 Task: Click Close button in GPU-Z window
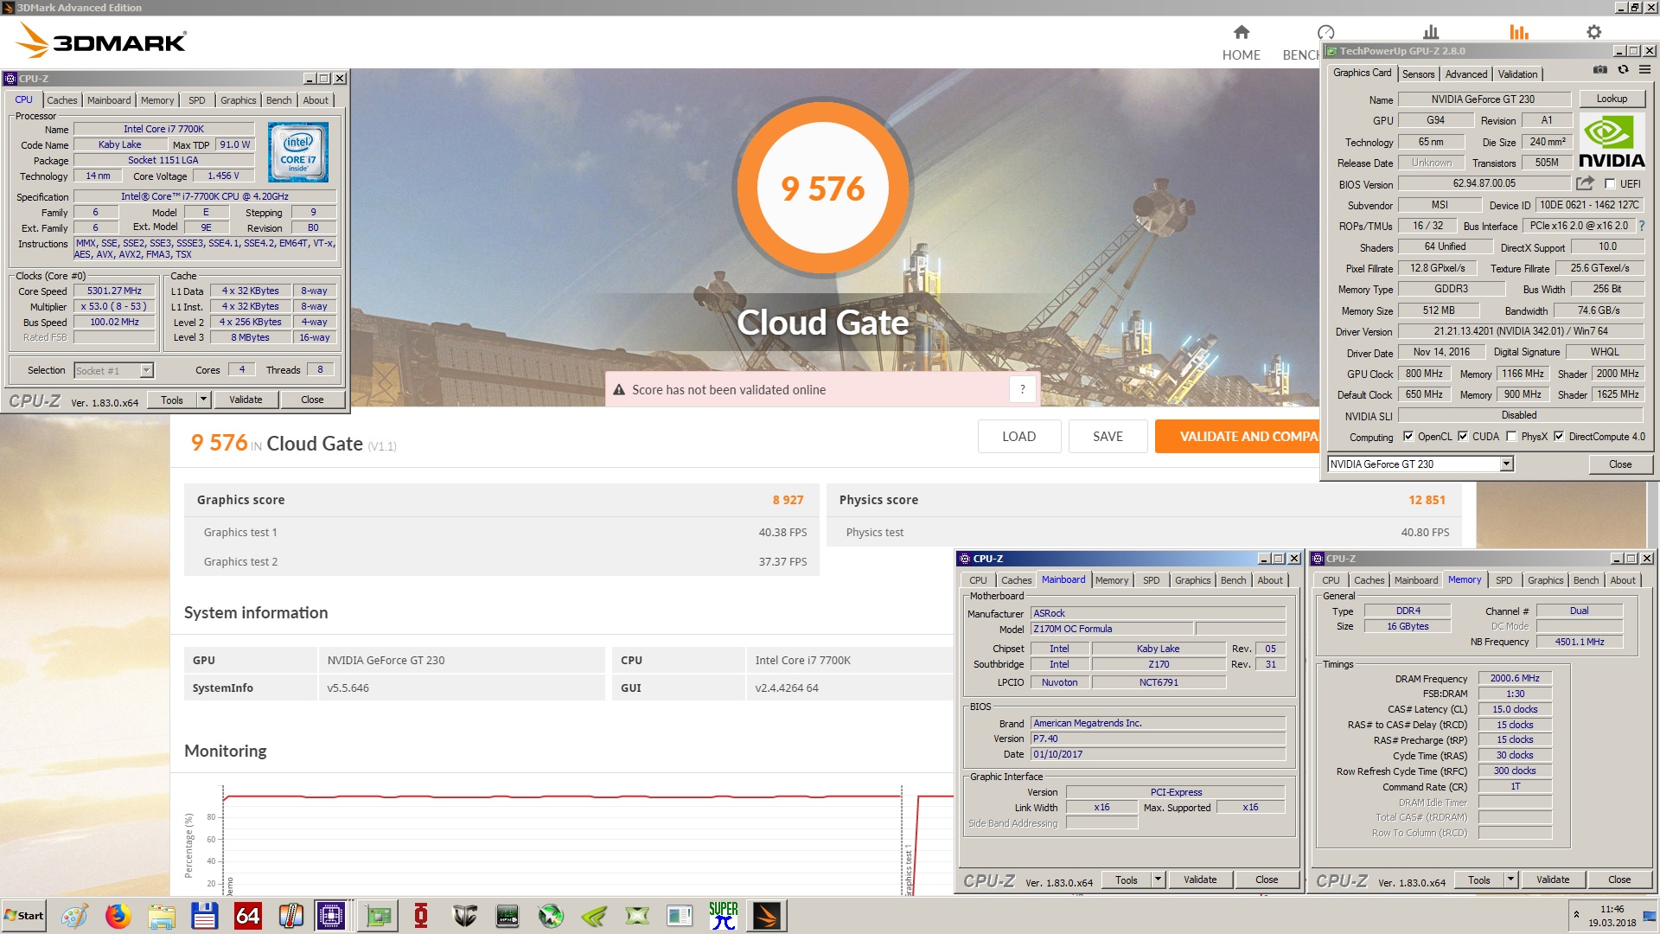(1620, 464)
